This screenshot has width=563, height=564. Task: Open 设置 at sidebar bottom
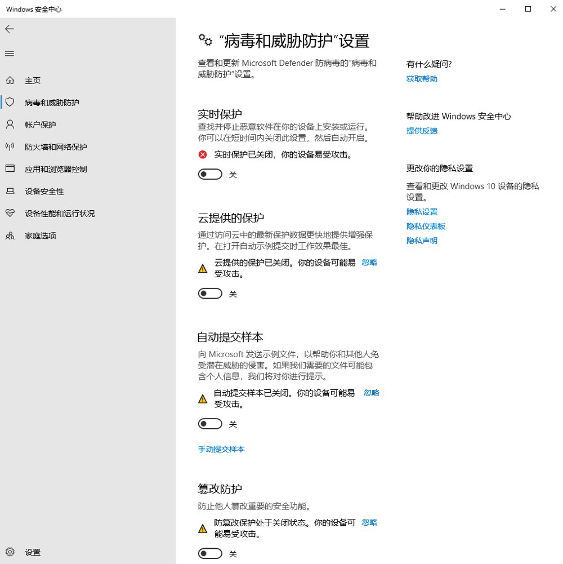coord(88,552)
